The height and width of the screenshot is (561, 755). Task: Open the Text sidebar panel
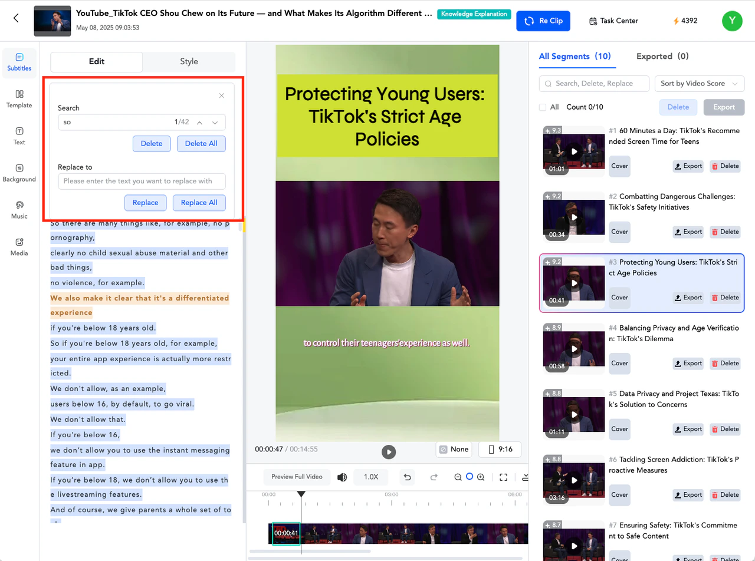(x=19, y=136)
